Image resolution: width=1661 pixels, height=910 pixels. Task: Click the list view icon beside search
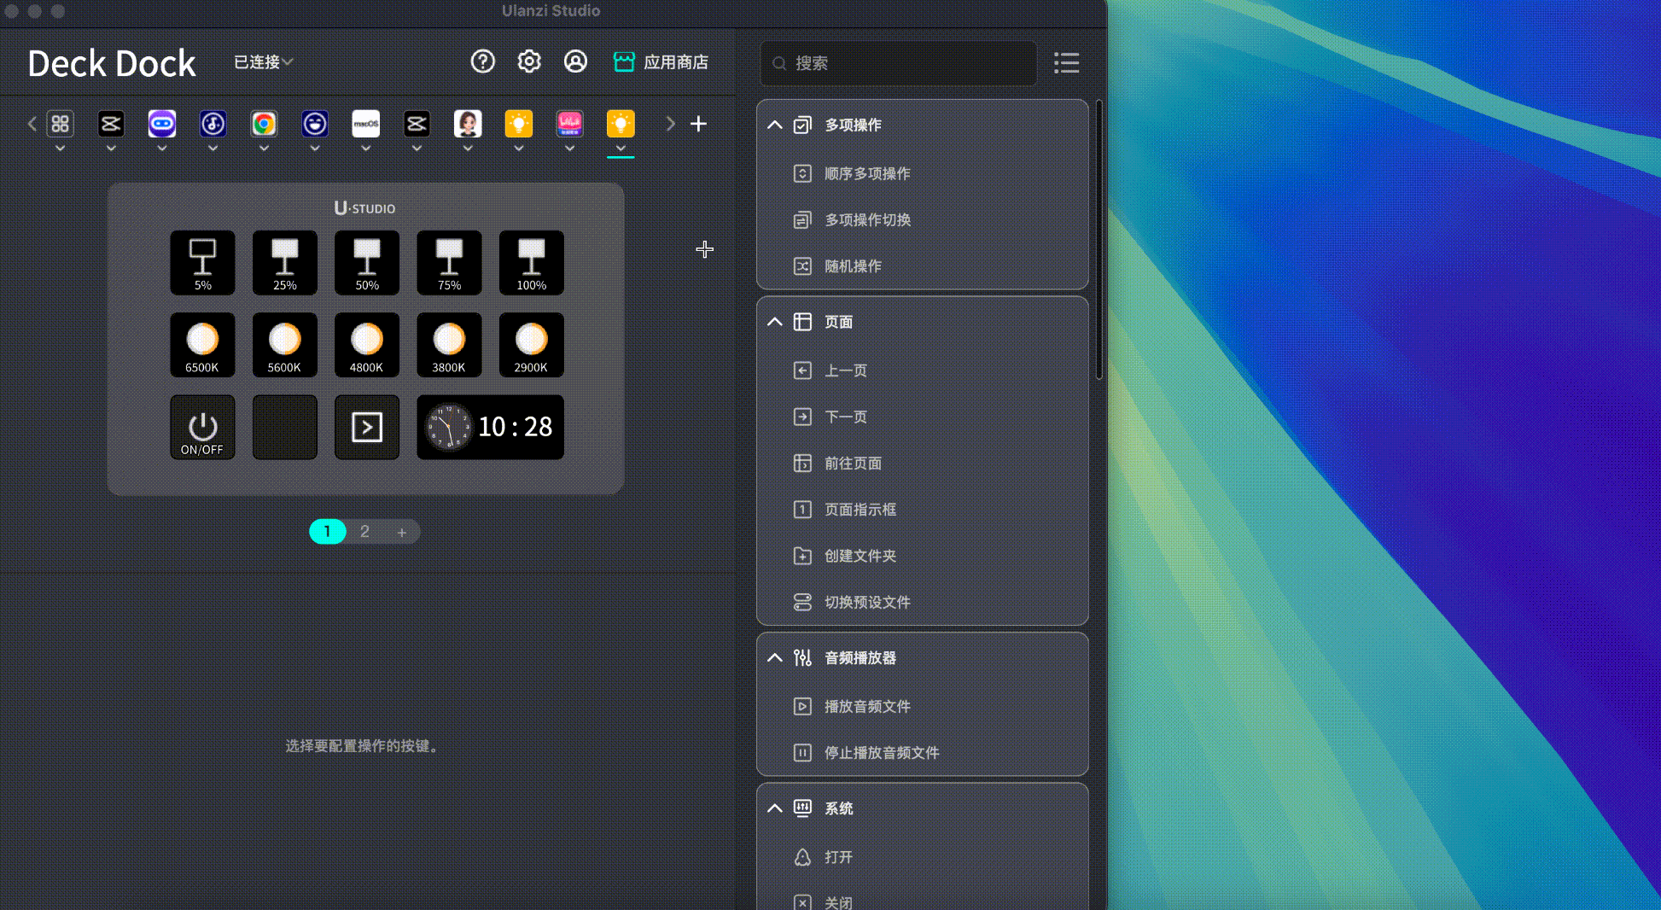(1066, 62)
